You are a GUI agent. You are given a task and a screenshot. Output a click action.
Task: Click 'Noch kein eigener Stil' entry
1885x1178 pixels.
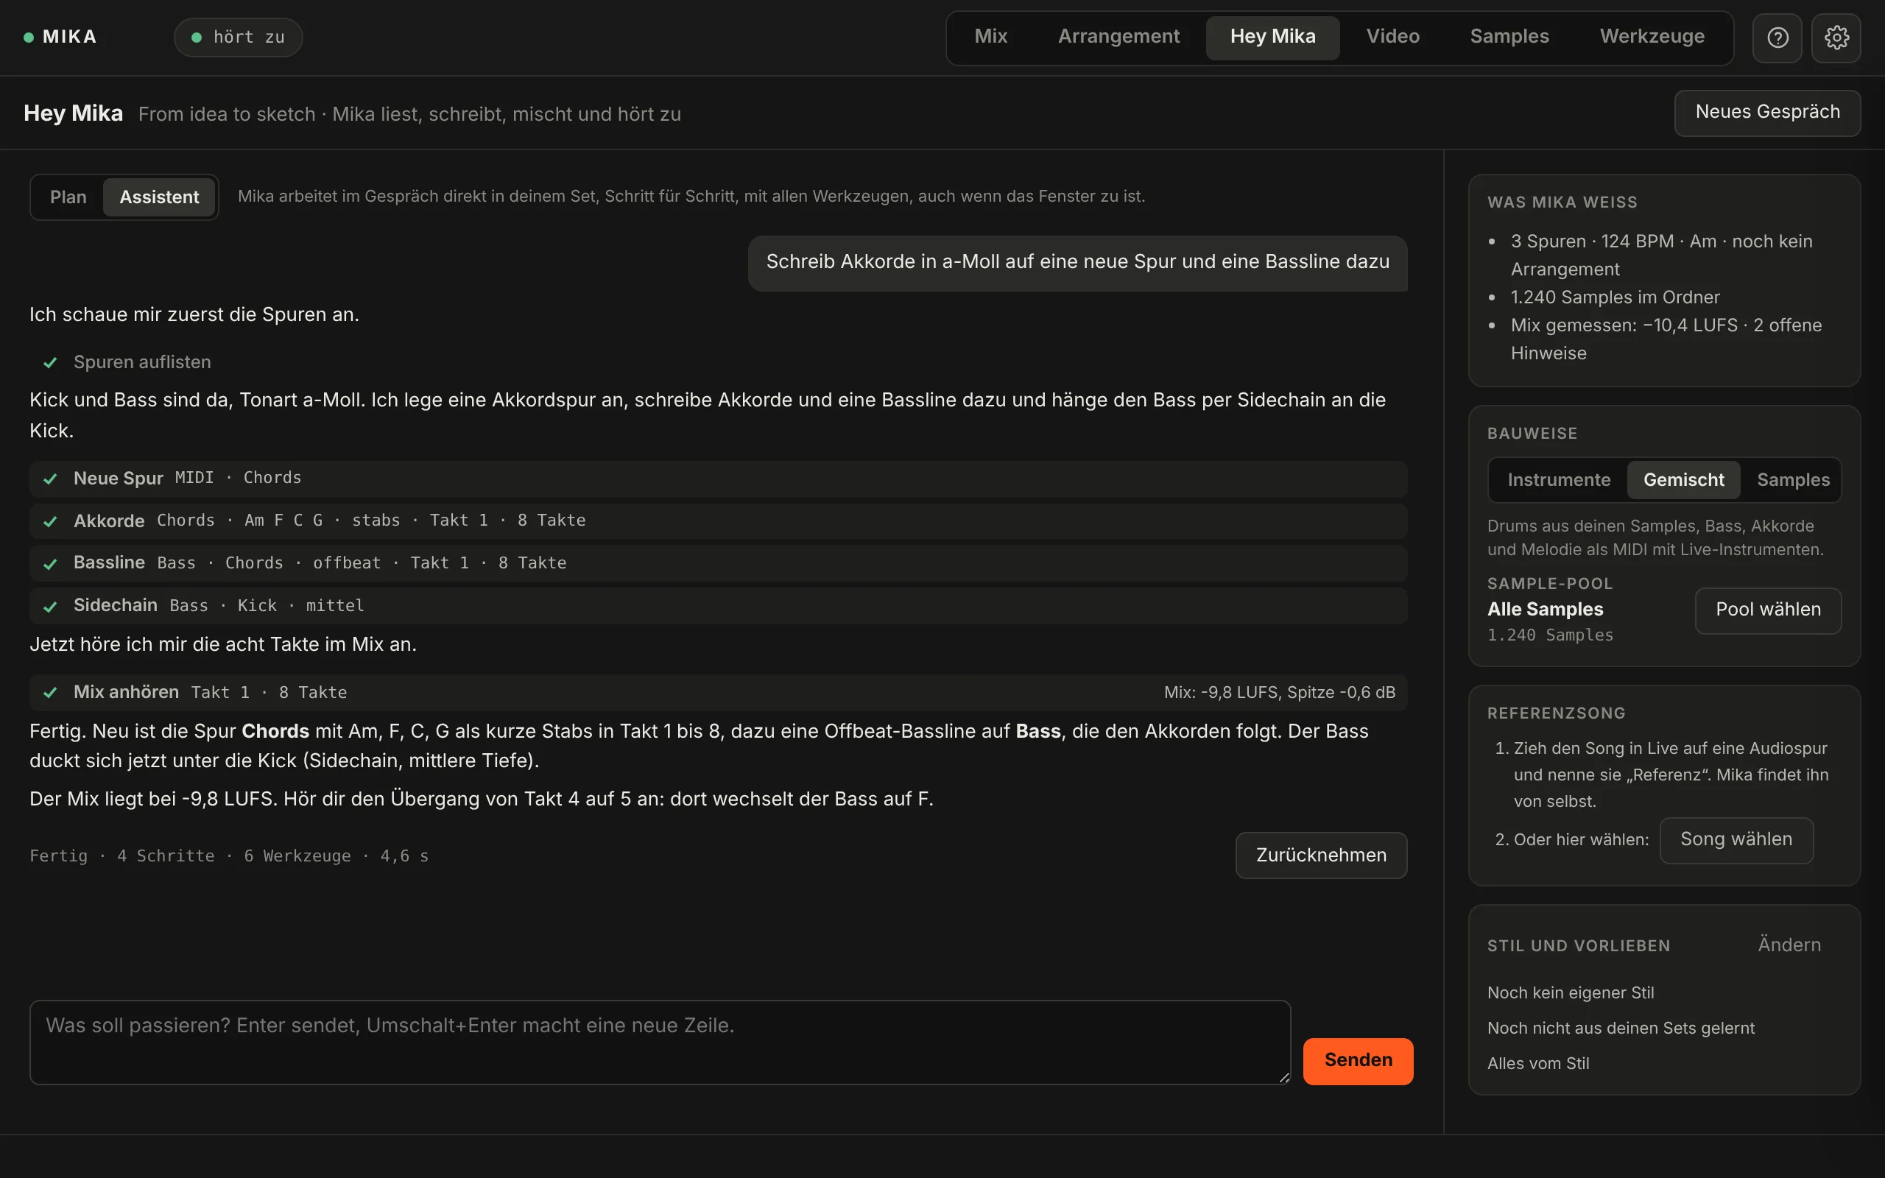coord(1571,992)
